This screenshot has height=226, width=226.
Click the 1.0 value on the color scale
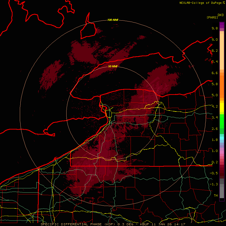pyautogui.click(x=215, y=151)
